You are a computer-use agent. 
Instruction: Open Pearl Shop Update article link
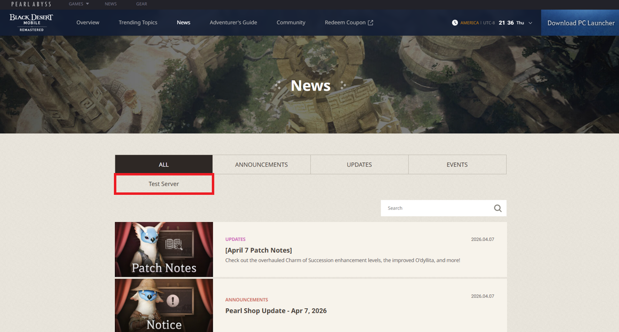(x=276, y=311)
